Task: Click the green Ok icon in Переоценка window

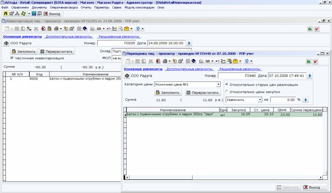Action: pyautogui.click(x=309, y=61)
